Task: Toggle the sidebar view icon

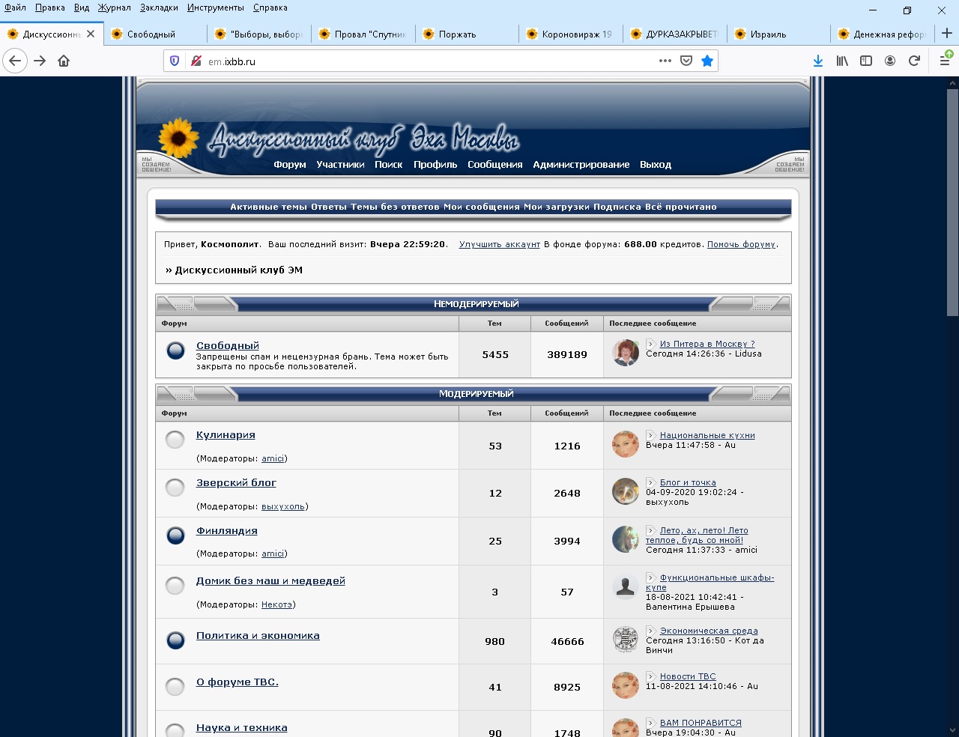Action: click(x=866, y=61)
